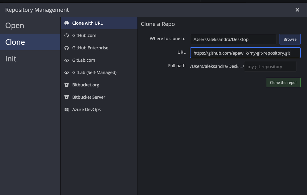Choose GitLab (Self-Managed) integration
307x195 pixels.
[99, 73]
